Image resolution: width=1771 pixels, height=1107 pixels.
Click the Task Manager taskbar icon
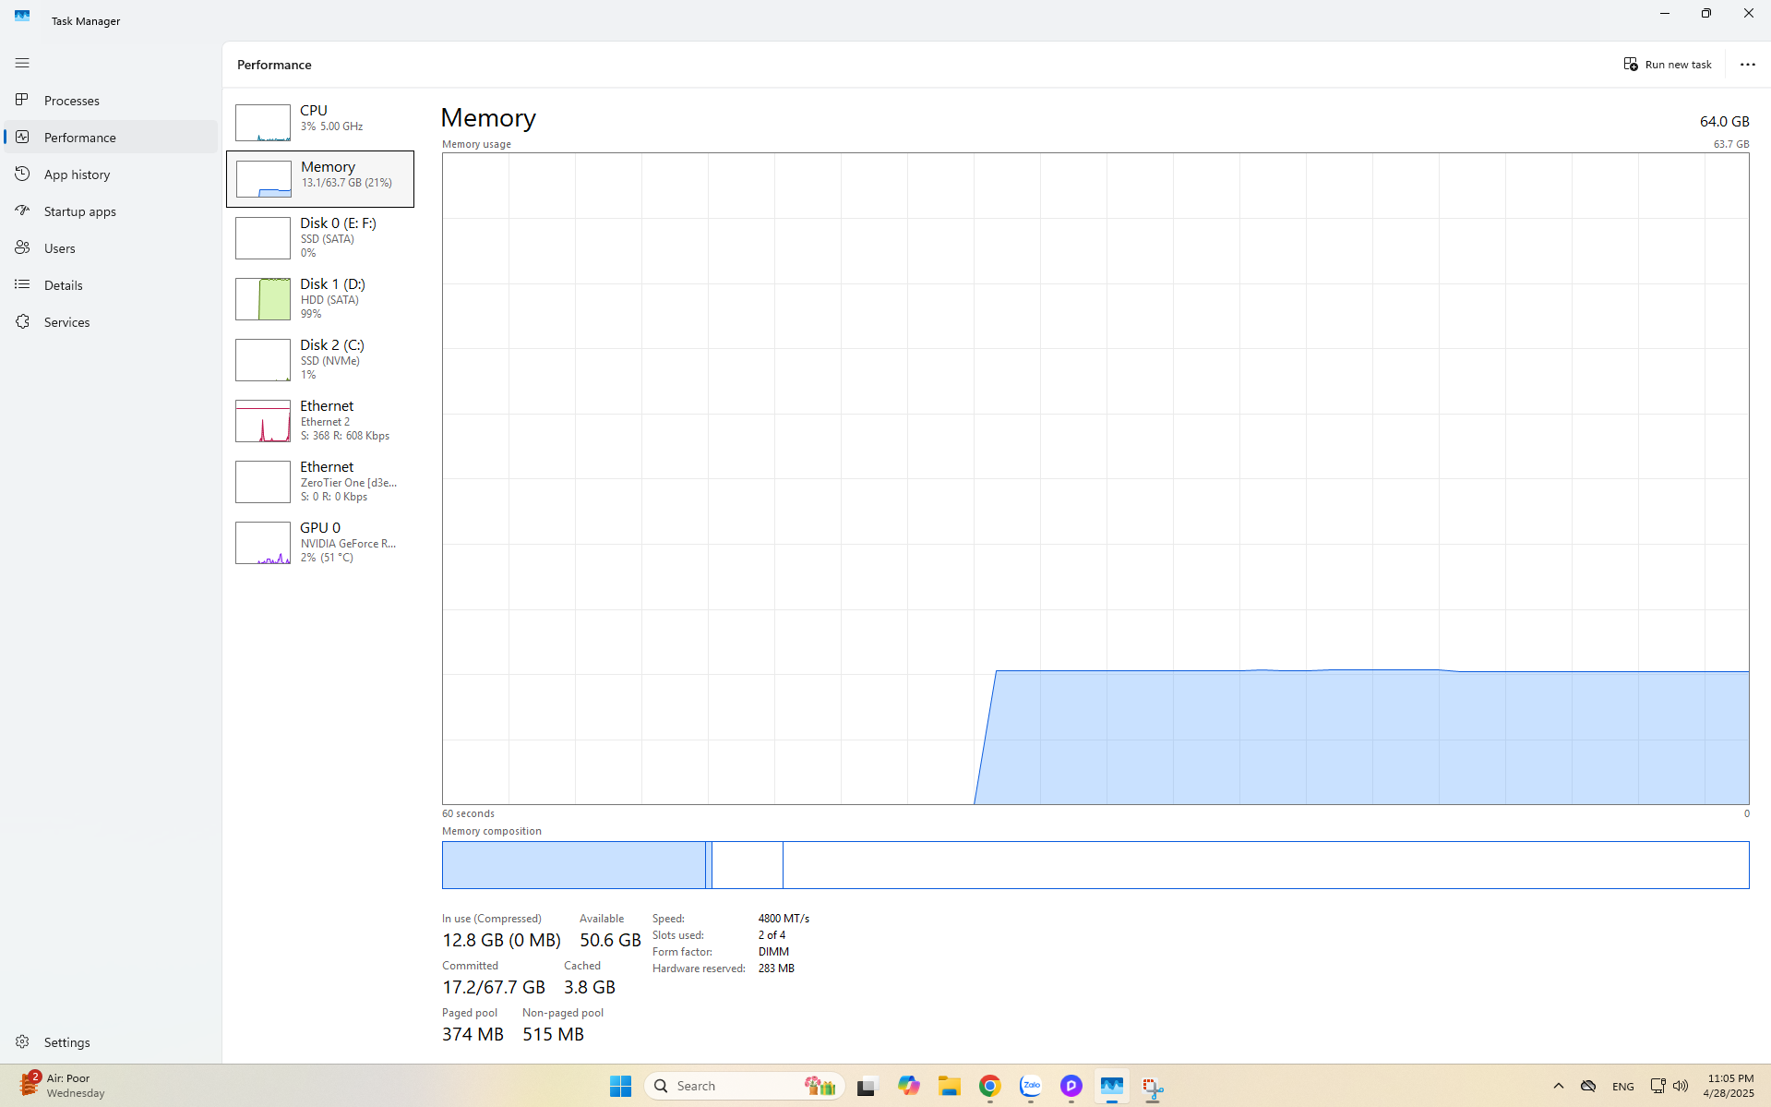[1112, 1086]
